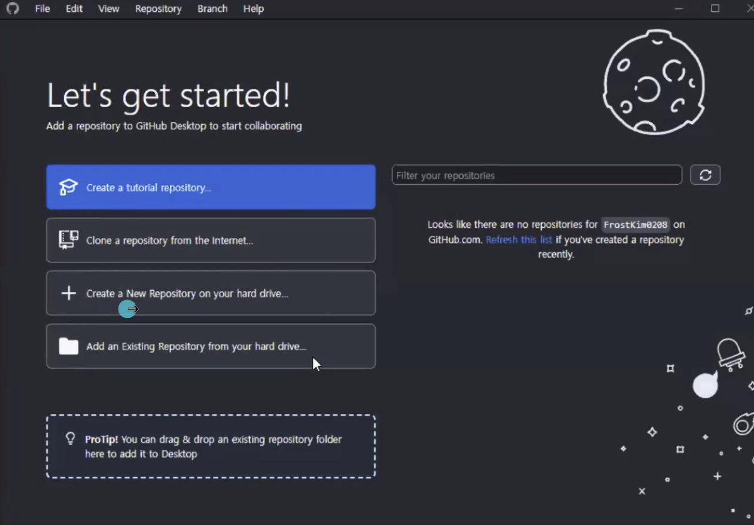Click the graduation cap tutorial icon
The width and height of the screenshot is (754, 525).
[68, 187]
